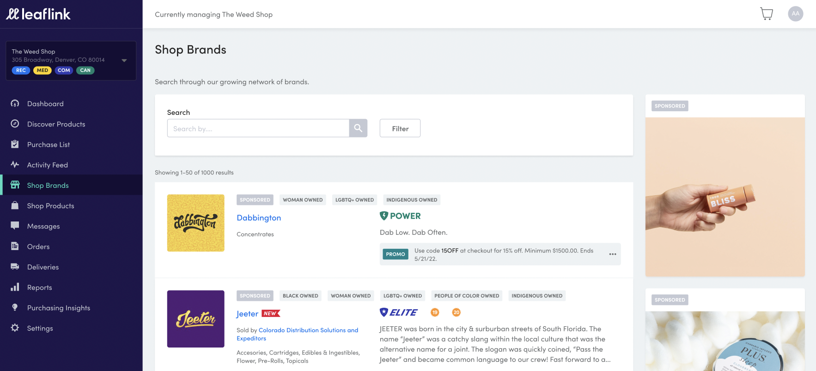Open Activity Feed menu item
The image size is (816, 371).
(x=48, y=164)
